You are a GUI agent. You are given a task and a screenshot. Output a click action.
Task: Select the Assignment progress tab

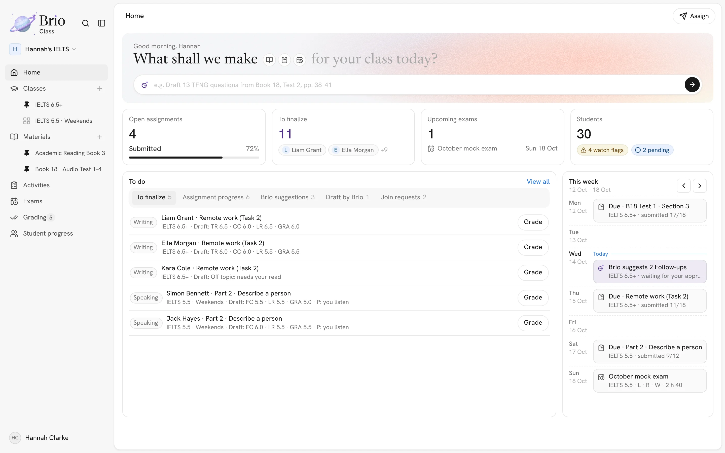point(216,197)
